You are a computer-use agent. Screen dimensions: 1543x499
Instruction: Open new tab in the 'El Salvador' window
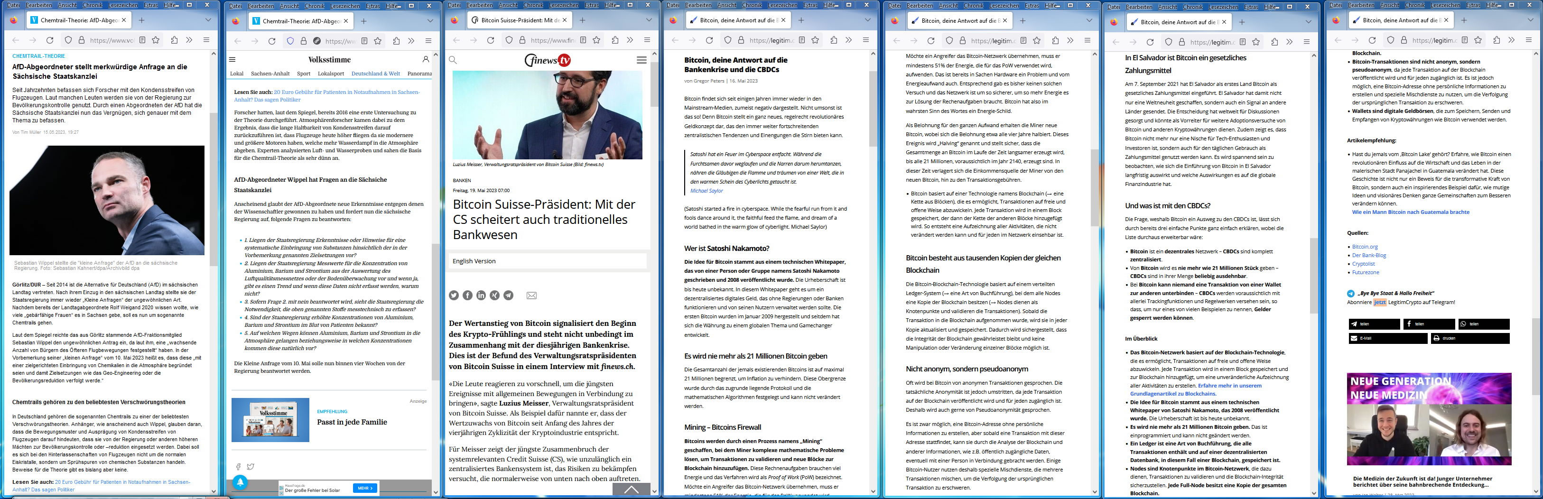point(1242,21)
